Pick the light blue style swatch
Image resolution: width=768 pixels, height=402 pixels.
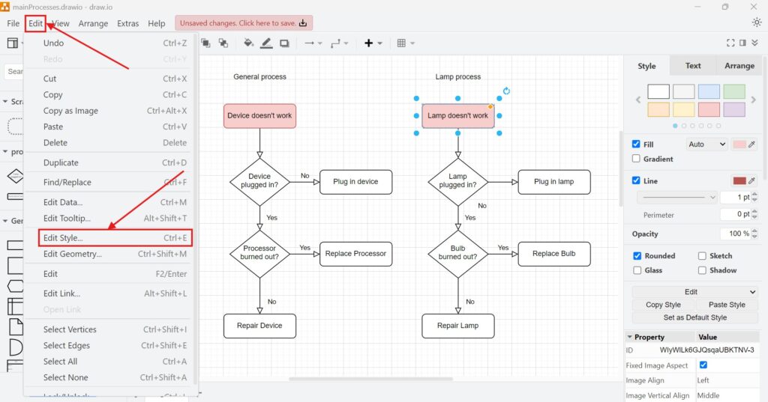[x=709, y=91]
